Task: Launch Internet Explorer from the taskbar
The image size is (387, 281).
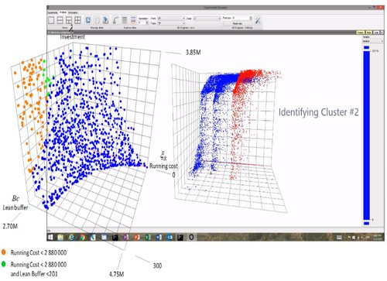Action: [71, 237]
